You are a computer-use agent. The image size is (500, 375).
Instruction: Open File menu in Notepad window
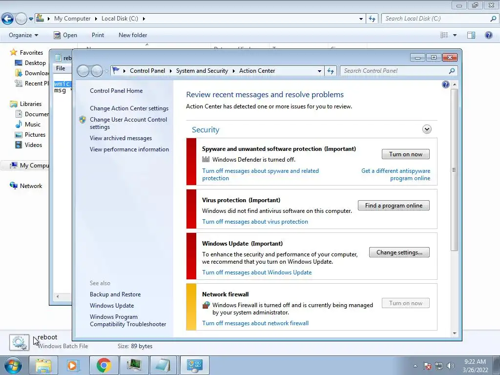point(61,68)
